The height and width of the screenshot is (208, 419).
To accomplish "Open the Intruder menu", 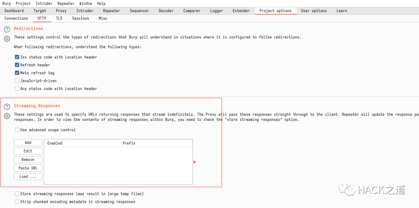I will (44, 3).
